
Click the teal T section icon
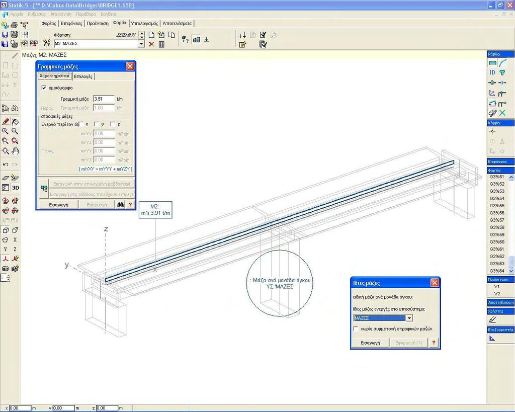point(502,72)
